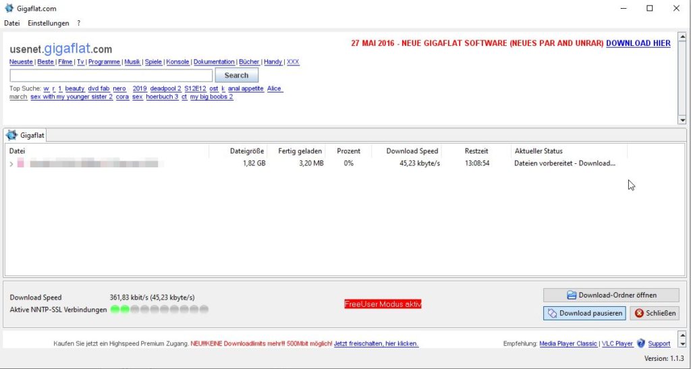This screenshot has width=691, height=369.
Task: Click the '361,83 kbit/s (45,23 kbyte/s)' value
Action: tap(152, 297)
